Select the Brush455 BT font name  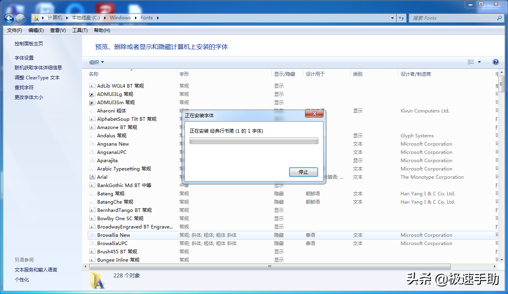click(117, 251)
